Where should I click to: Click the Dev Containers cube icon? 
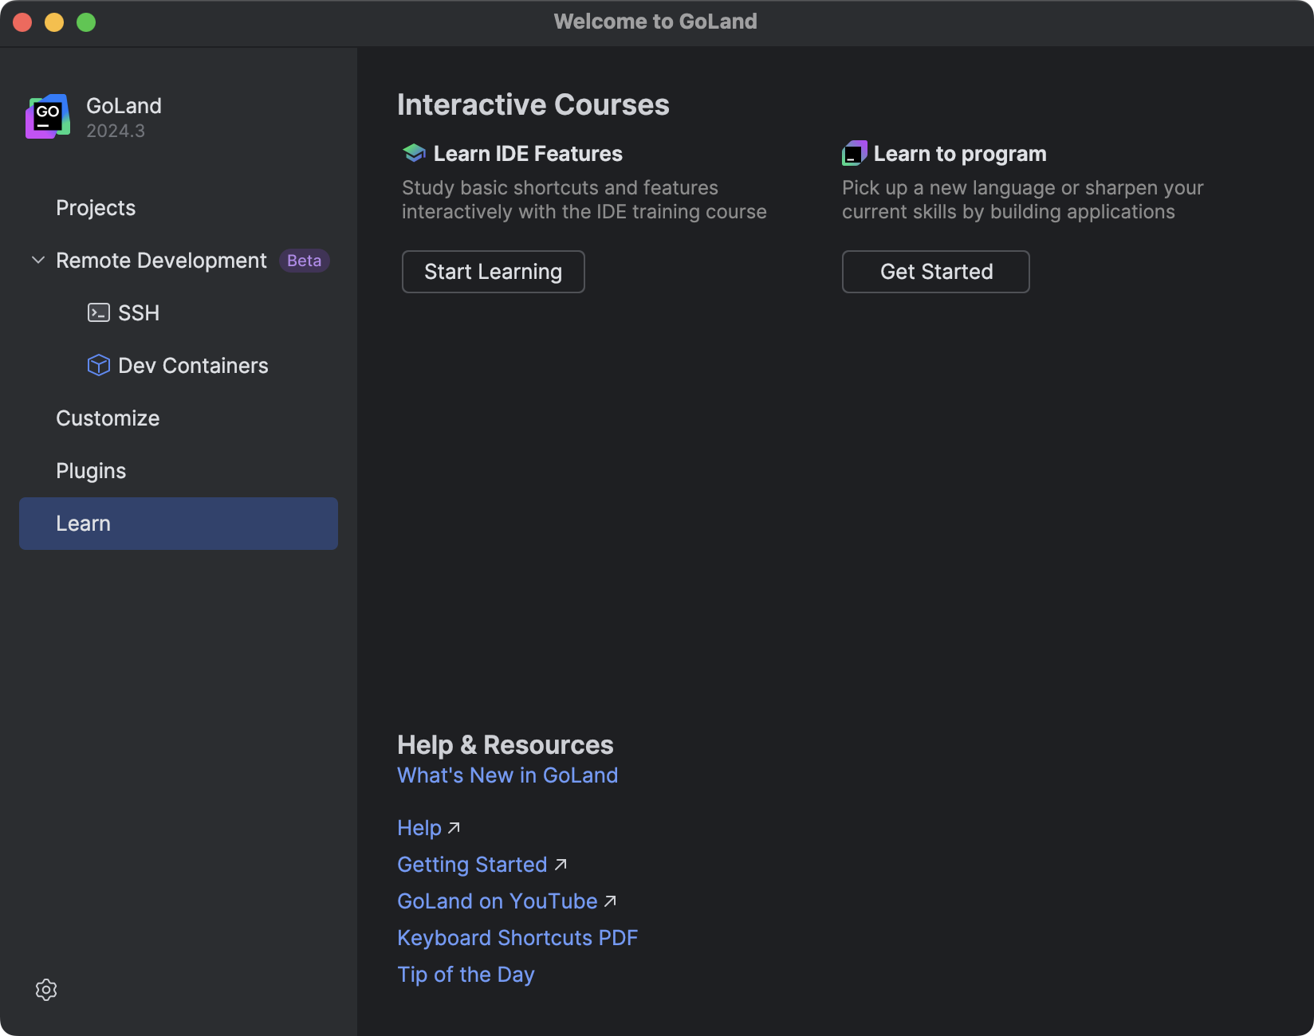coord(98,365)
